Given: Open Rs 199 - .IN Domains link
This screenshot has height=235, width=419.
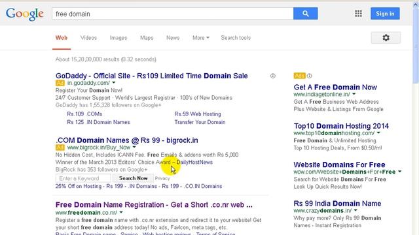Looking at the screenshot, I should (132, 186).
